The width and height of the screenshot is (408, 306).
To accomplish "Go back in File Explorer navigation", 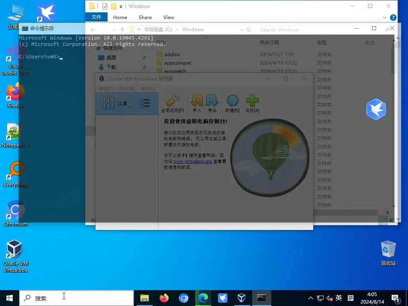I will tap(93, 29).
